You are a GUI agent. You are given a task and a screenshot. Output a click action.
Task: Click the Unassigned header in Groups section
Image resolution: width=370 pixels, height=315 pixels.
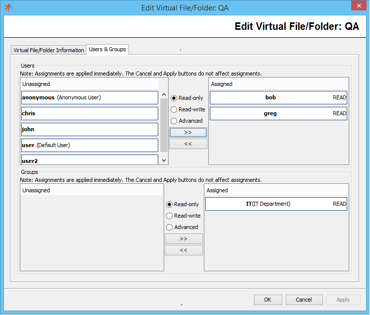[92, 190]
